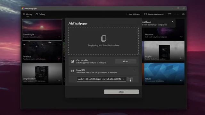Open options menu for Waves
The width and height of the screenshot is (205, 115).
(x=181, y=80)
